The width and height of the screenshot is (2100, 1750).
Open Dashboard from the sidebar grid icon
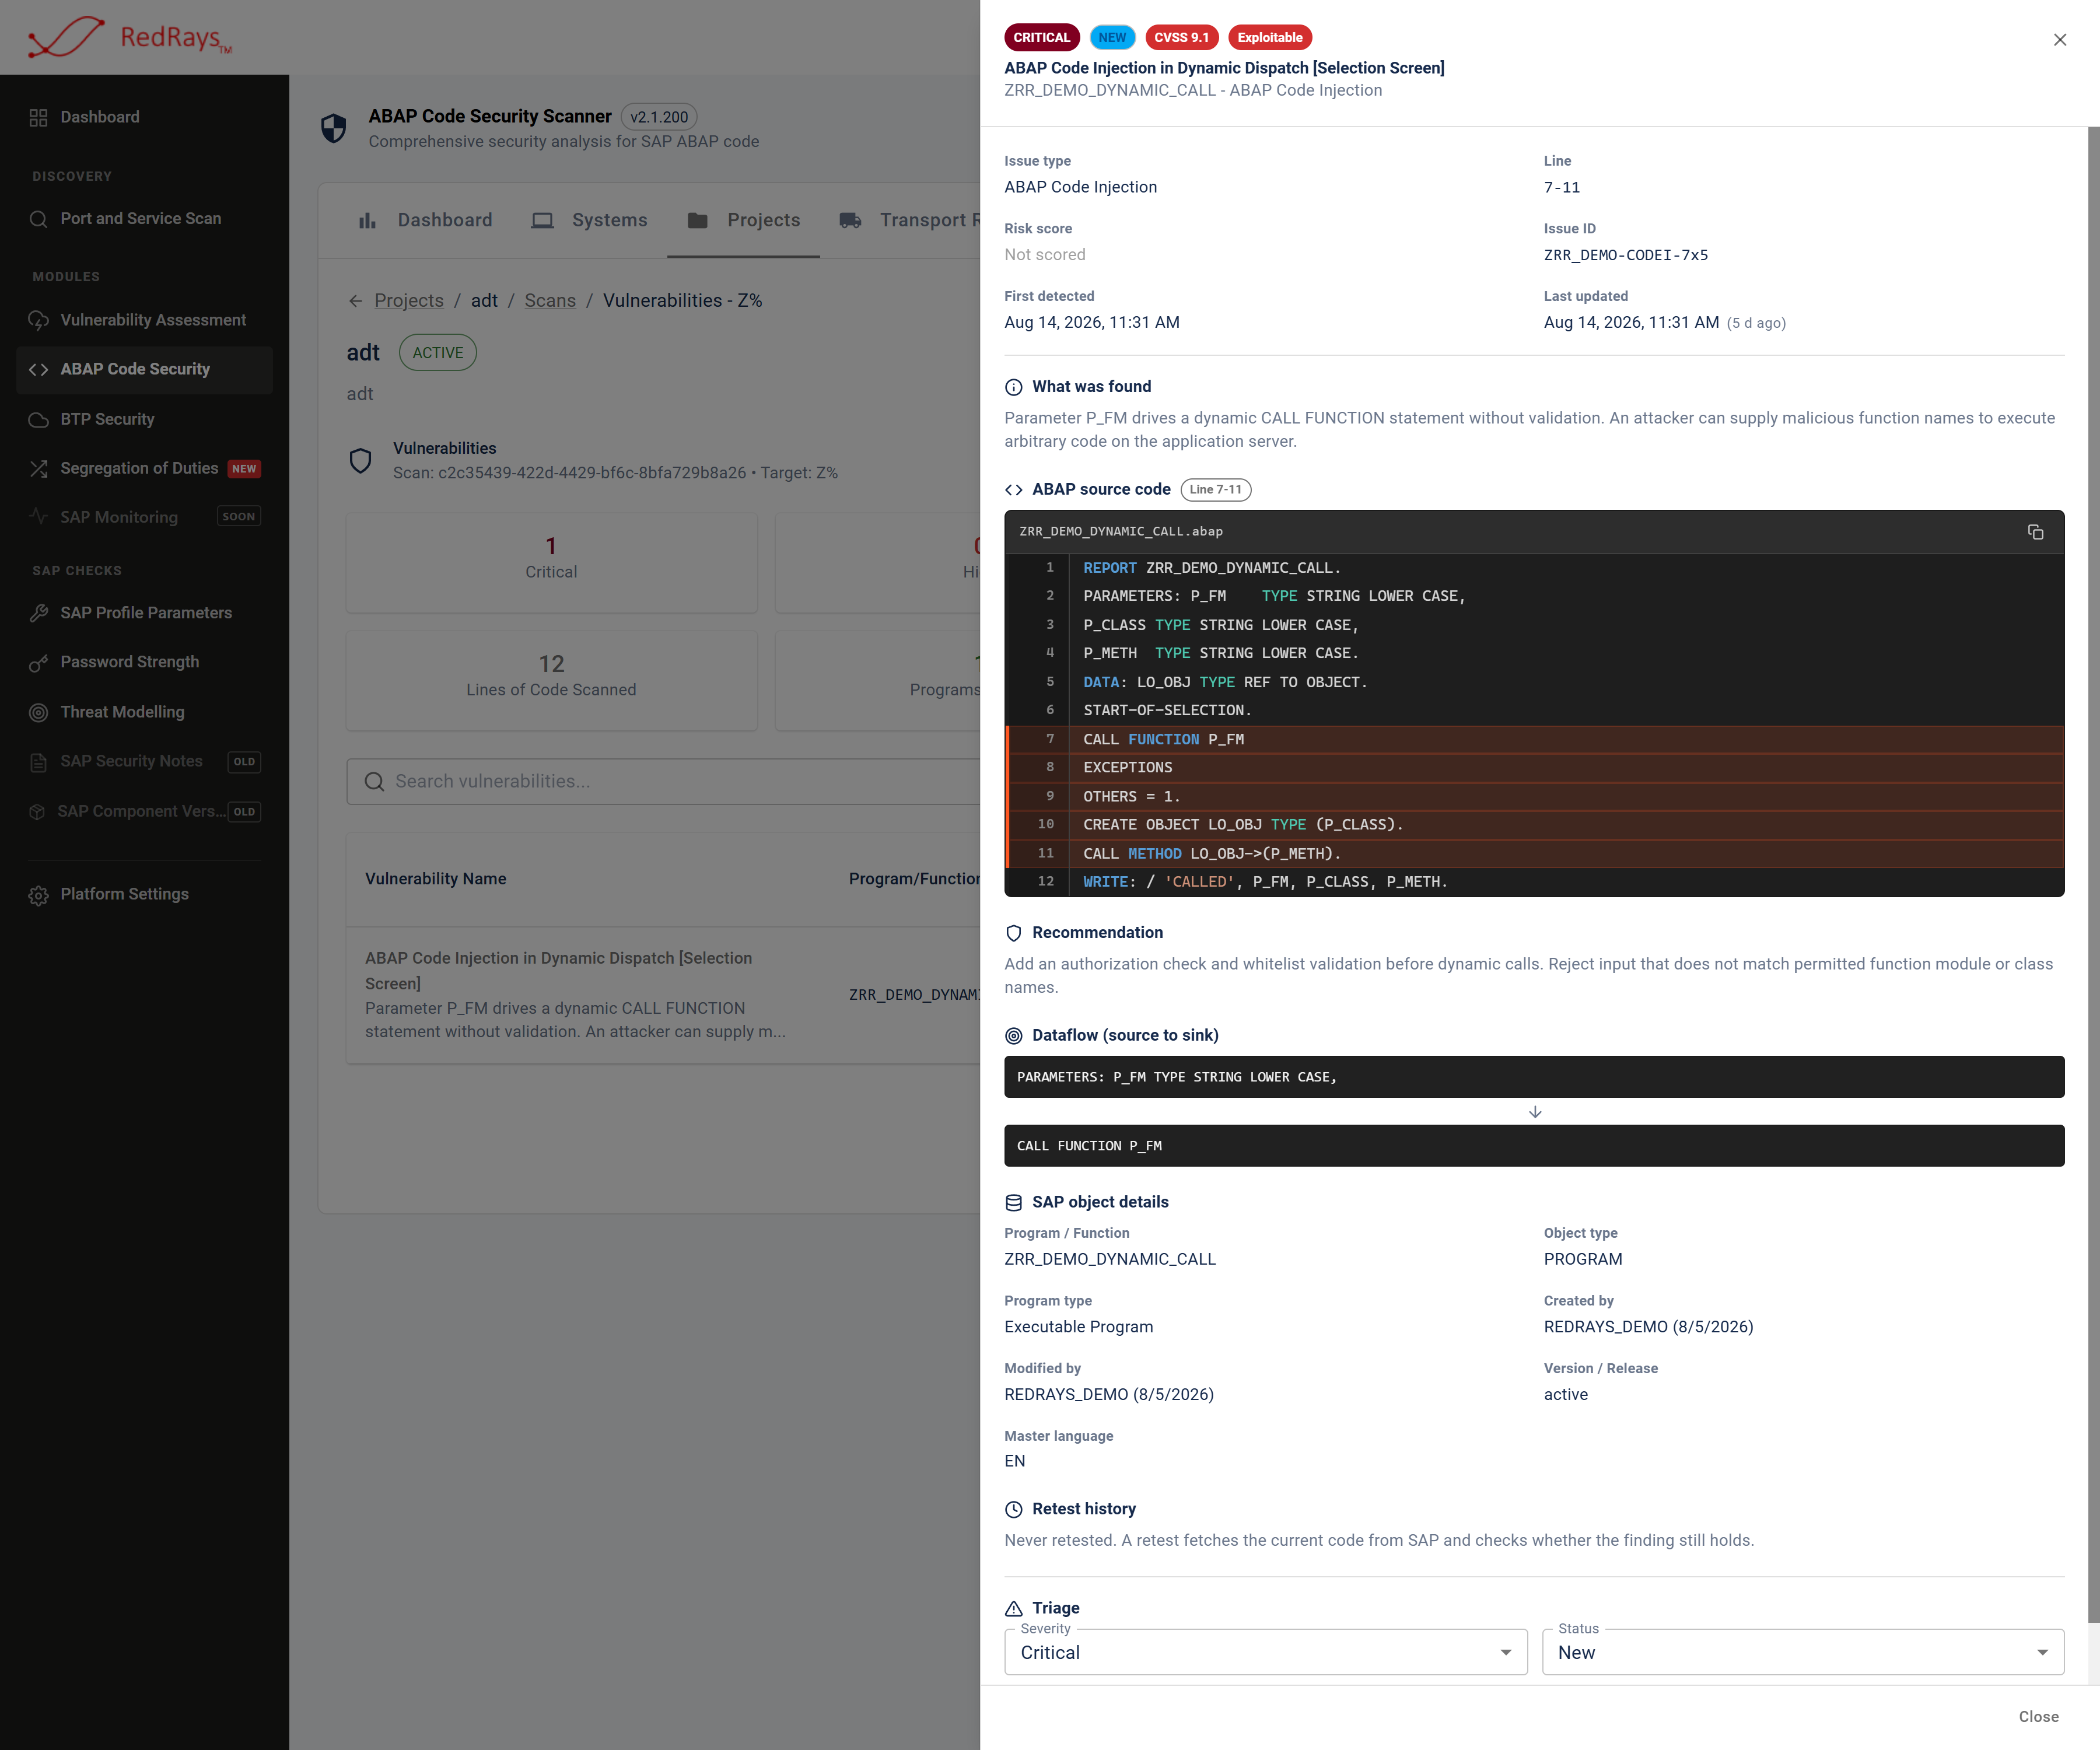tap(38, 117)
